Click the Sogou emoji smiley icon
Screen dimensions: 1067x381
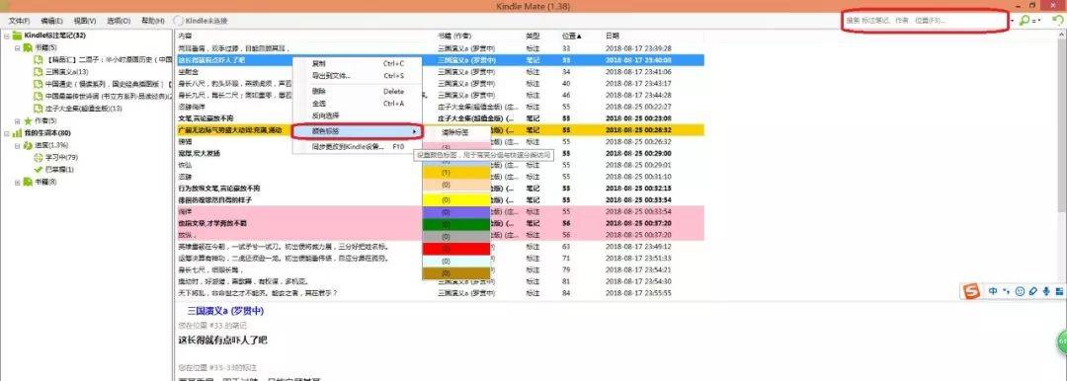[x=1020, y=291]
